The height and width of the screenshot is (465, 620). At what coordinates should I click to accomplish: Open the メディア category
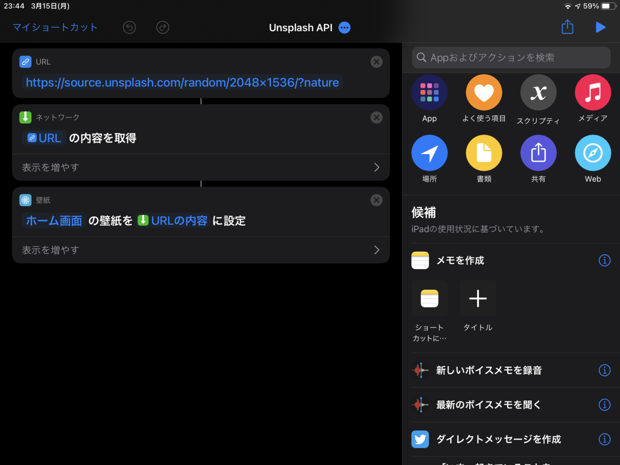click(593, 99)
